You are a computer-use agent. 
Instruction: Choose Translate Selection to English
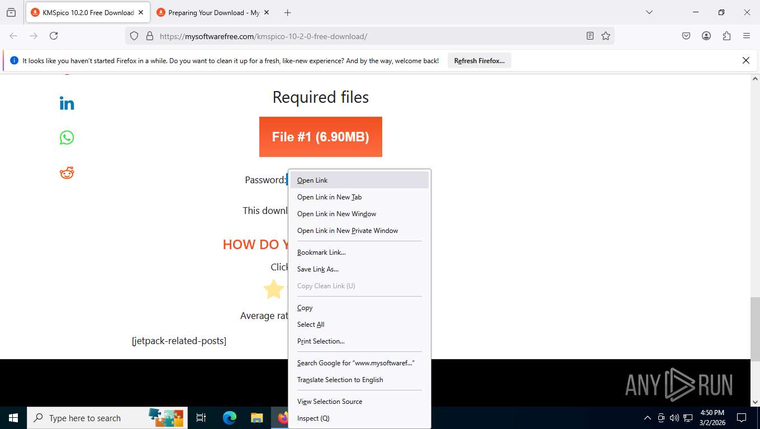click(359, 379)
